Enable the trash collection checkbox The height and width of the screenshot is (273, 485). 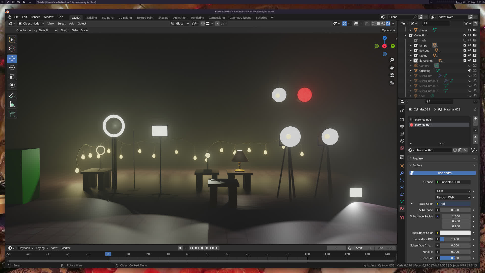[x=465, y=40]
